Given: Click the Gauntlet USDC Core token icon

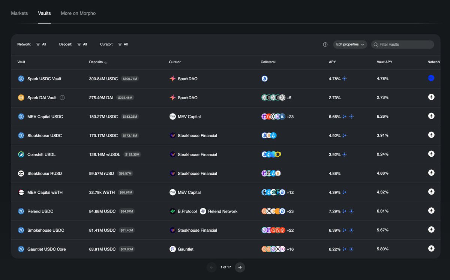Looking at the screenshot, I should tap(21, 249).
